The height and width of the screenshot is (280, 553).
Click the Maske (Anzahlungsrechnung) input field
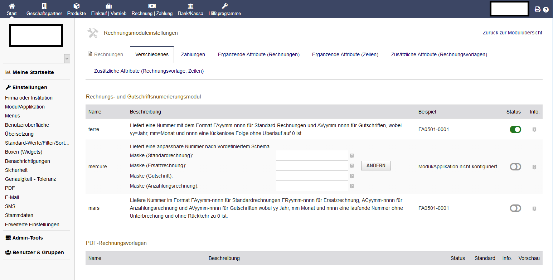(312, 186)
